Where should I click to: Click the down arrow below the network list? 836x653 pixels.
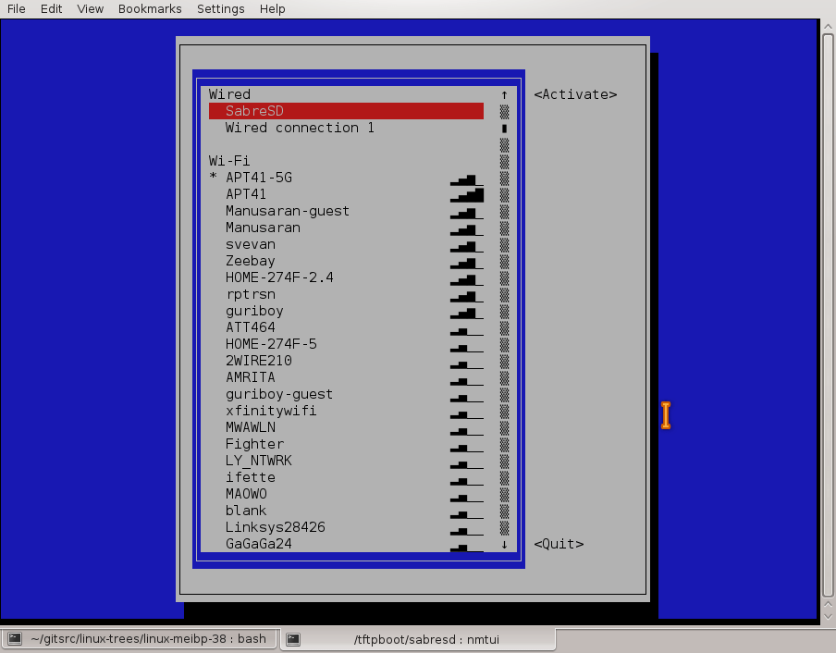pyautogui.click(x=503, y=544)
